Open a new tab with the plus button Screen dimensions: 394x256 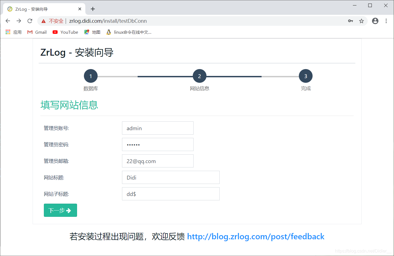pyautogui.click(x=93, y=9)
